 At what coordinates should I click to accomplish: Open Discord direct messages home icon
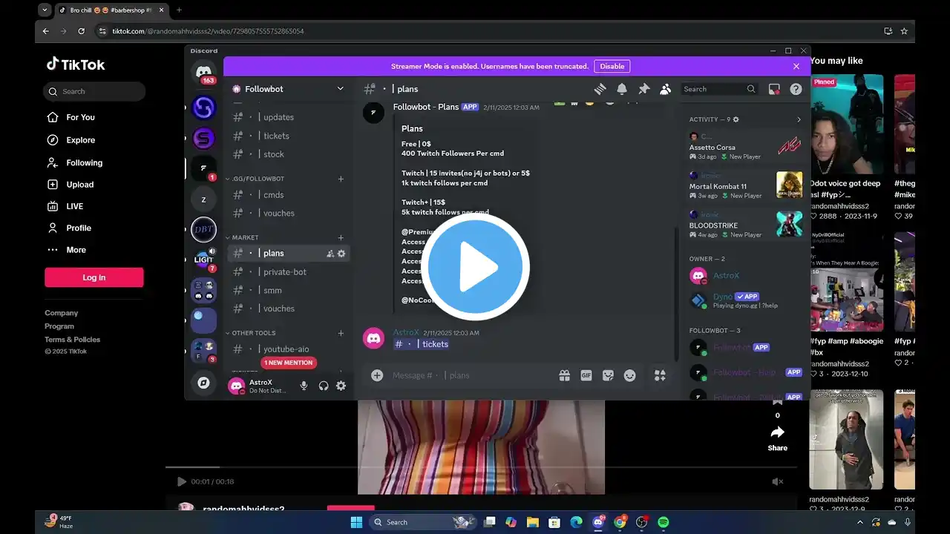tap(203, 72)
